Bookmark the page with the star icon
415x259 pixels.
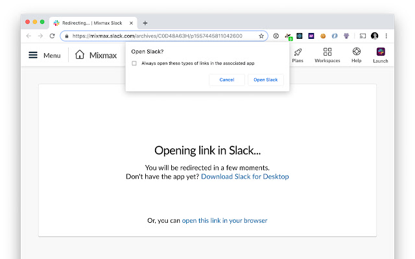coord(261,36)
